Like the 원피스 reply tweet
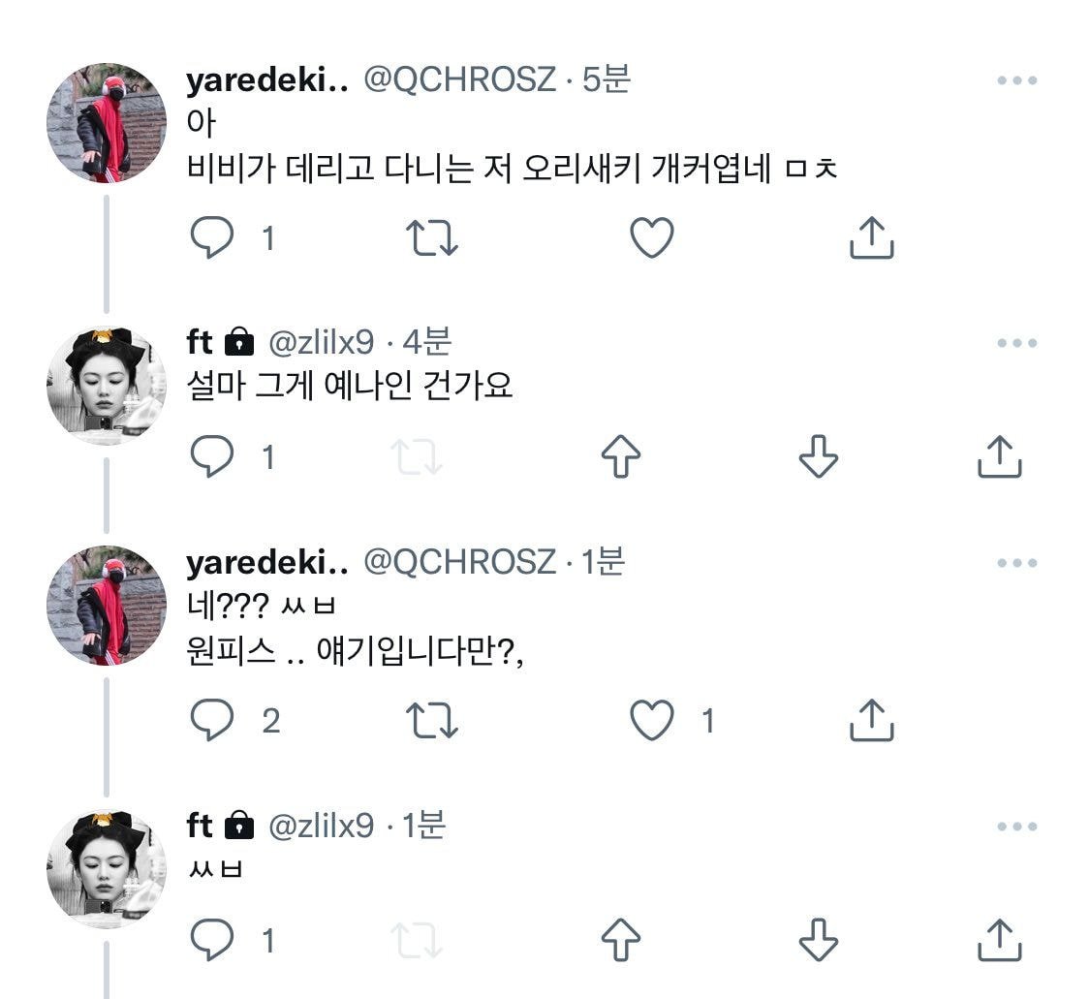The width and height of the screenshot is (1090, 999). (651, 720)
